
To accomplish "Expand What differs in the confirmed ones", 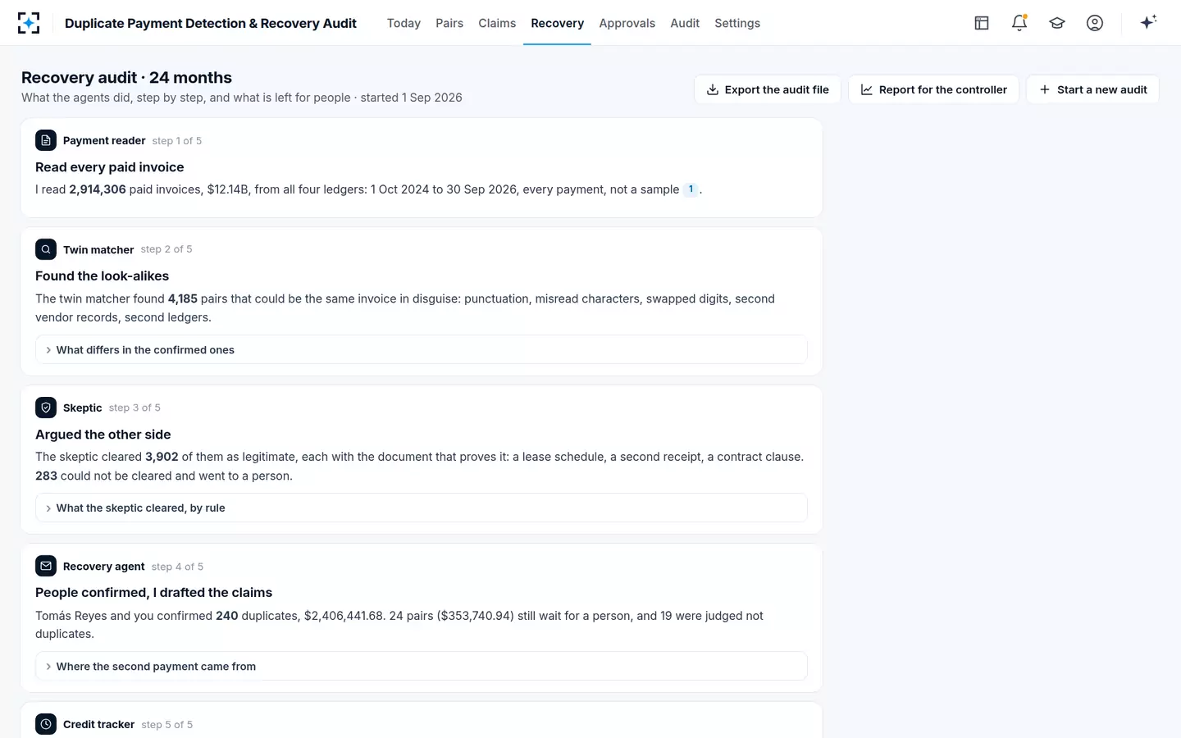I will pyautogui.click(x=422, y=349).
